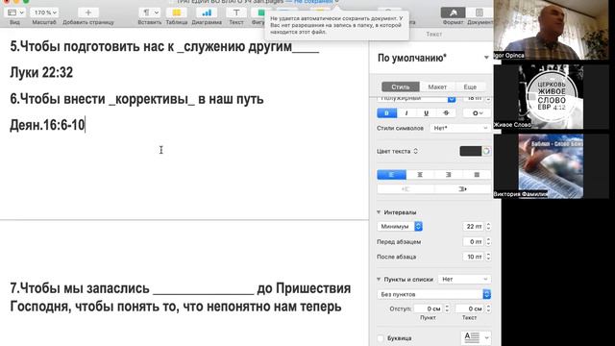
Task: Toggle italic formatting
Action: pyautogui.click(x=406, y=113)
